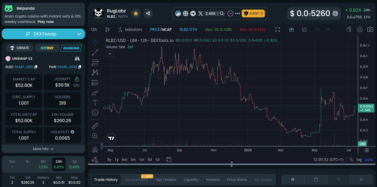
Task: Toggle percent scale on price axis
Action: (x=351, y=160)
